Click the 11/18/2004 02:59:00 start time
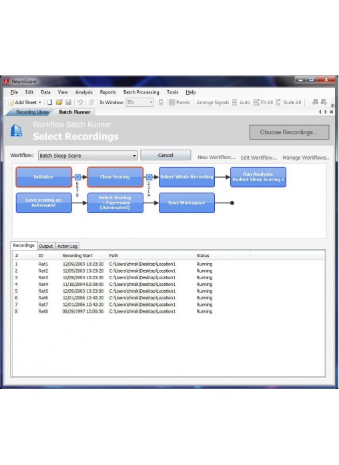 click(x=83, y=284)
